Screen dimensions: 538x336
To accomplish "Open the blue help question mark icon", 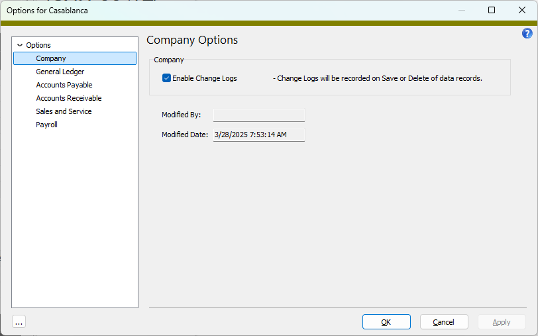I will pyautogui.click(x=527, y=33).
